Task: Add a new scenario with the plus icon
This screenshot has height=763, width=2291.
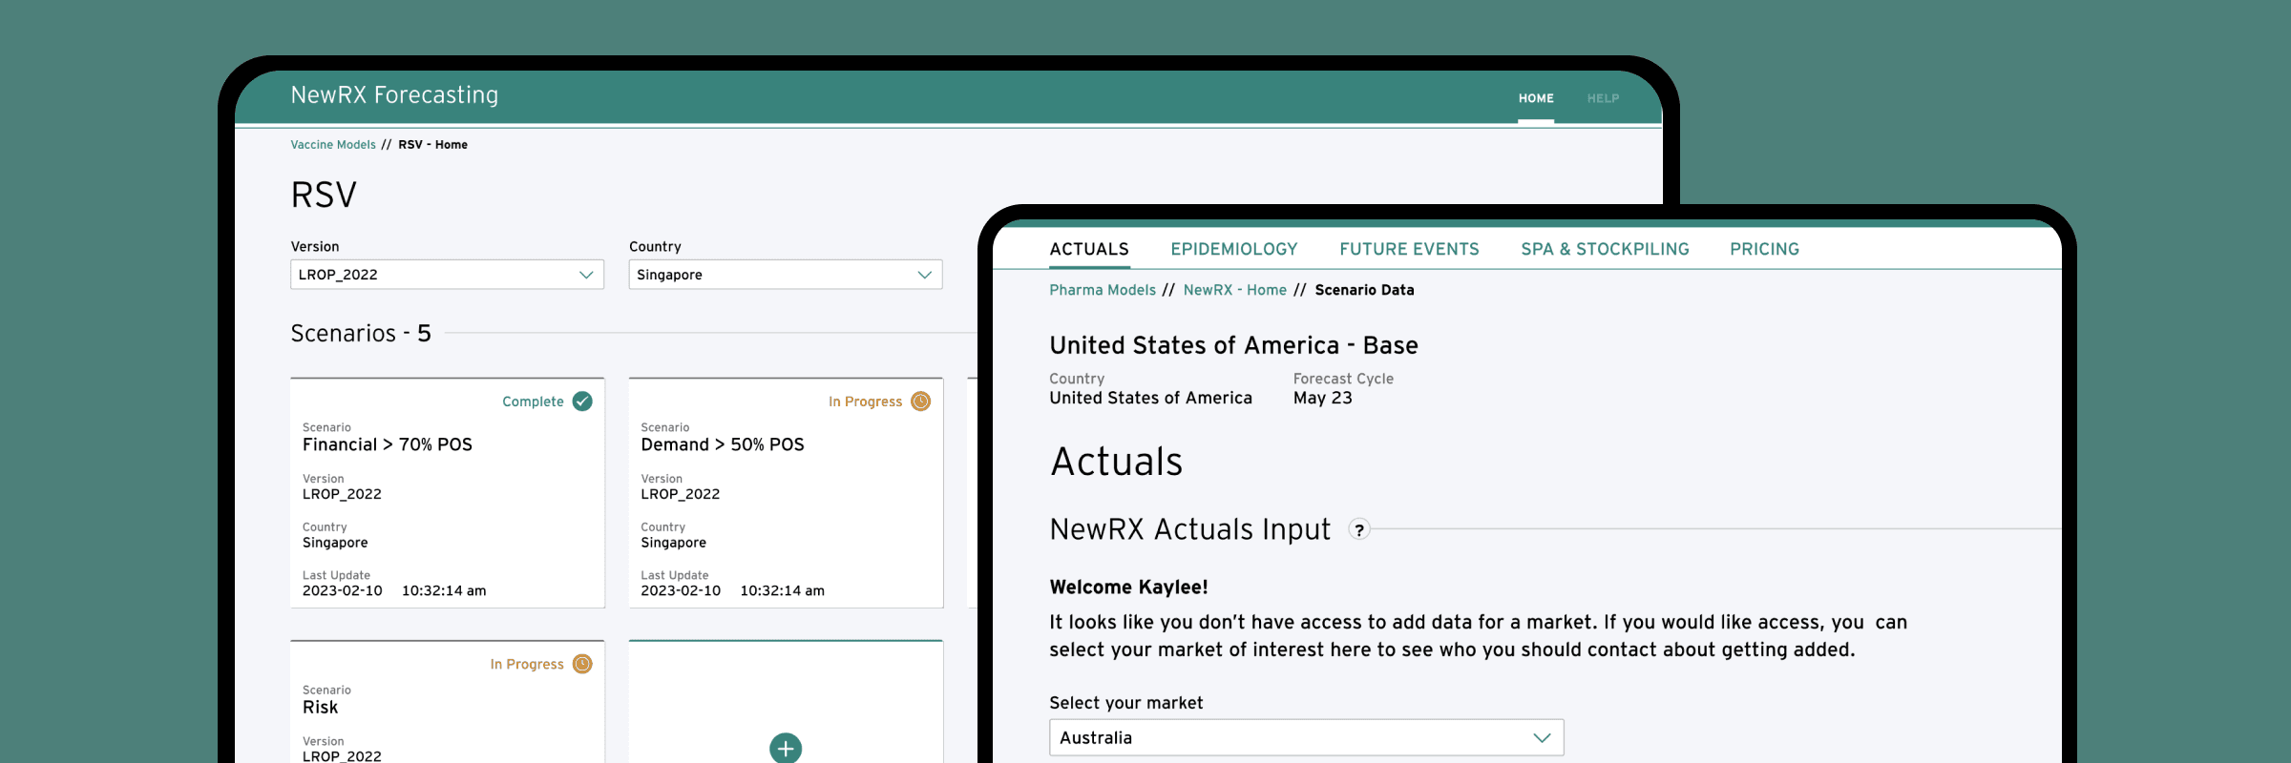Action: (786, 749)
